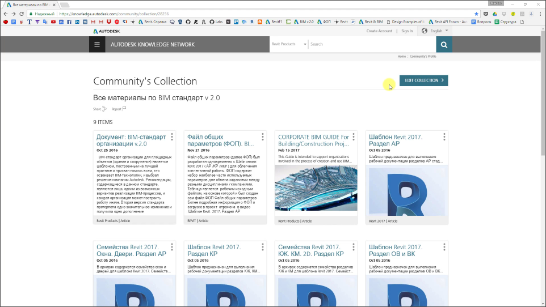This screenshot has width=546, height=307.
Task: Open the Семейства Revit 2017. Окна. Двери title
Action: 131,250
